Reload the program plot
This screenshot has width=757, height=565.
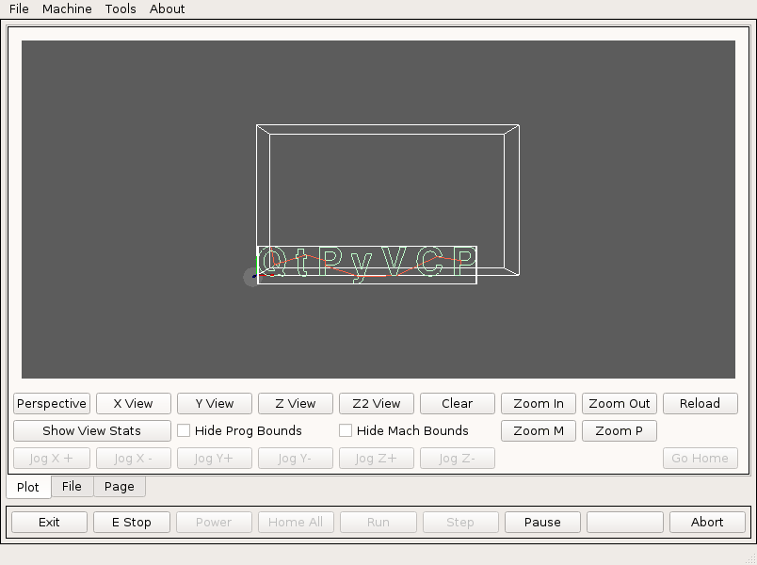tap(700, 404)
